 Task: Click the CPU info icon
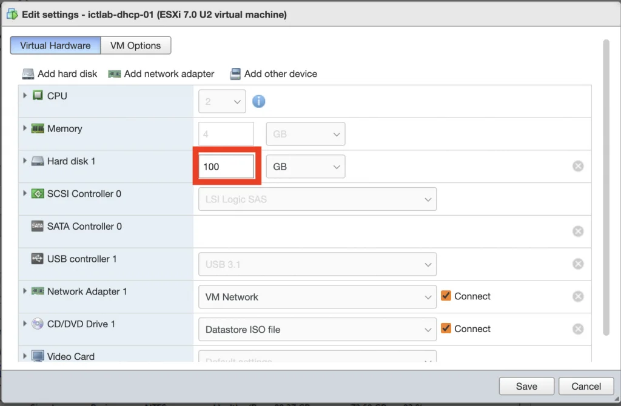click(x=259, y=101)
